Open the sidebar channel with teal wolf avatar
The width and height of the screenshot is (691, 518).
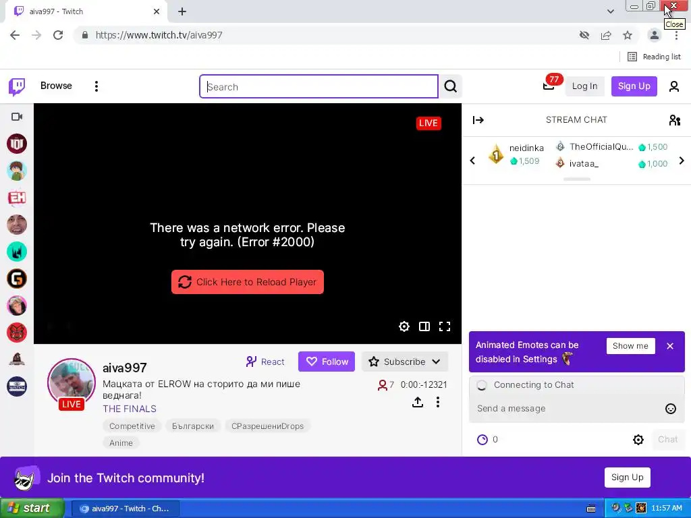pos(17,252)
